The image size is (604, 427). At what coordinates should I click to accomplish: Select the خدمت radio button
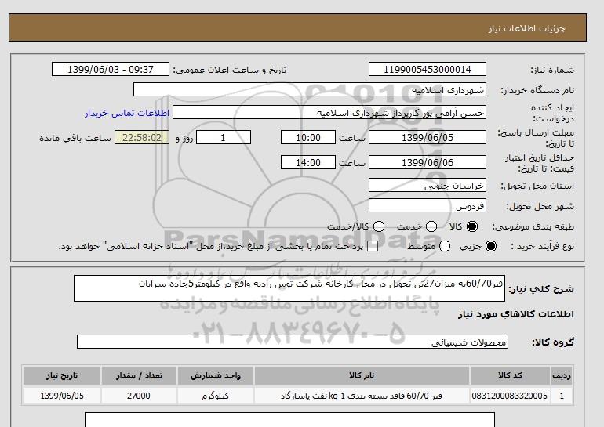click(431, 226)
